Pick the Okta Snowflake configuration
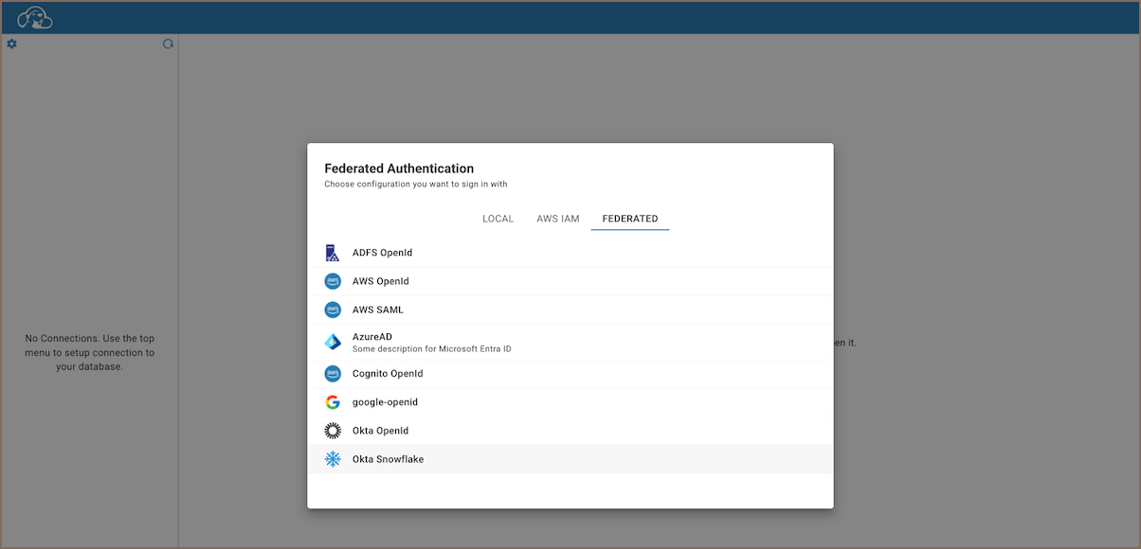 tap(388, 459)
